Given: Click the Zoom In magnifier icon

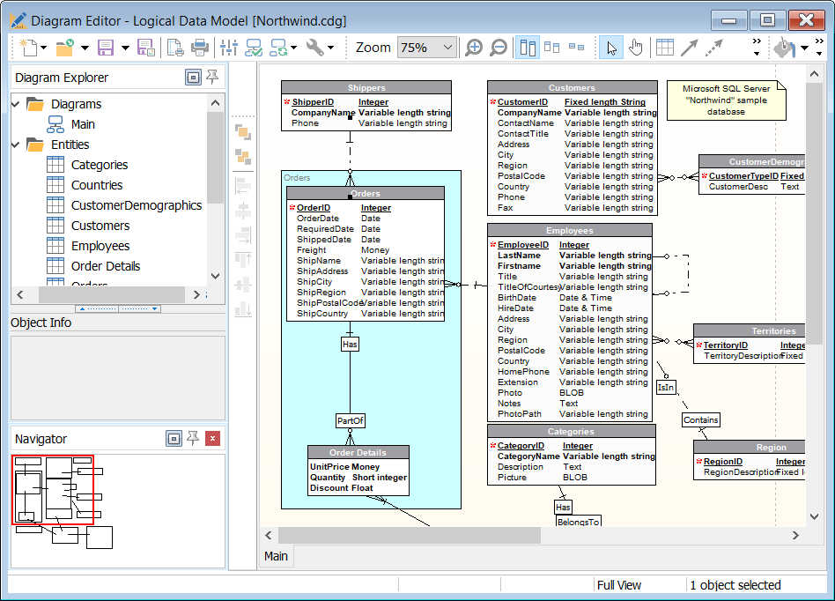Looking at the screenshot, I should pyautogui.click(x=474, y=48).
